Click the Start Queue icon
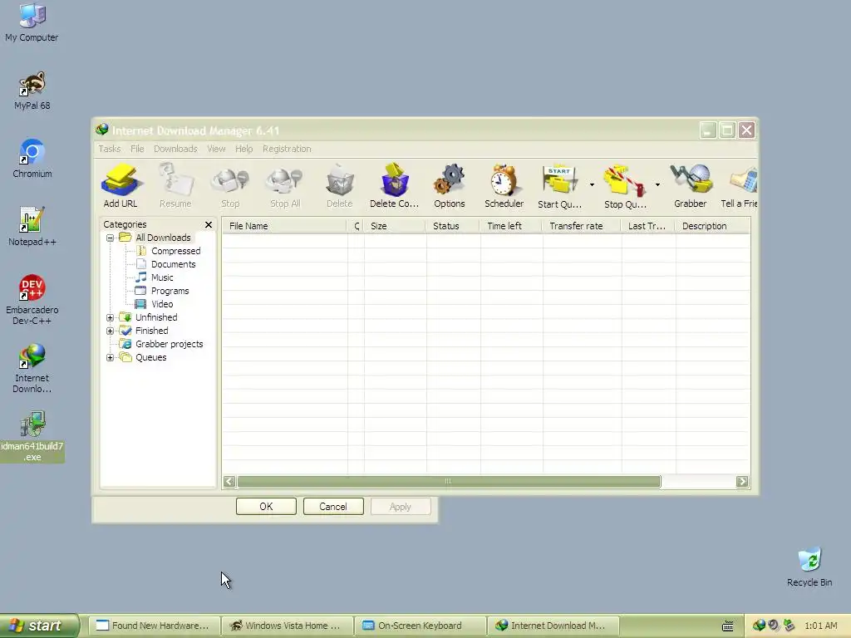 (559, 186)
